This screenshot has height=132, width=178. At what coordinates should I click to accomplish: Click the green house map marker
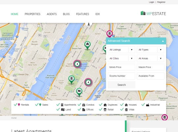(x=87, y=45)
